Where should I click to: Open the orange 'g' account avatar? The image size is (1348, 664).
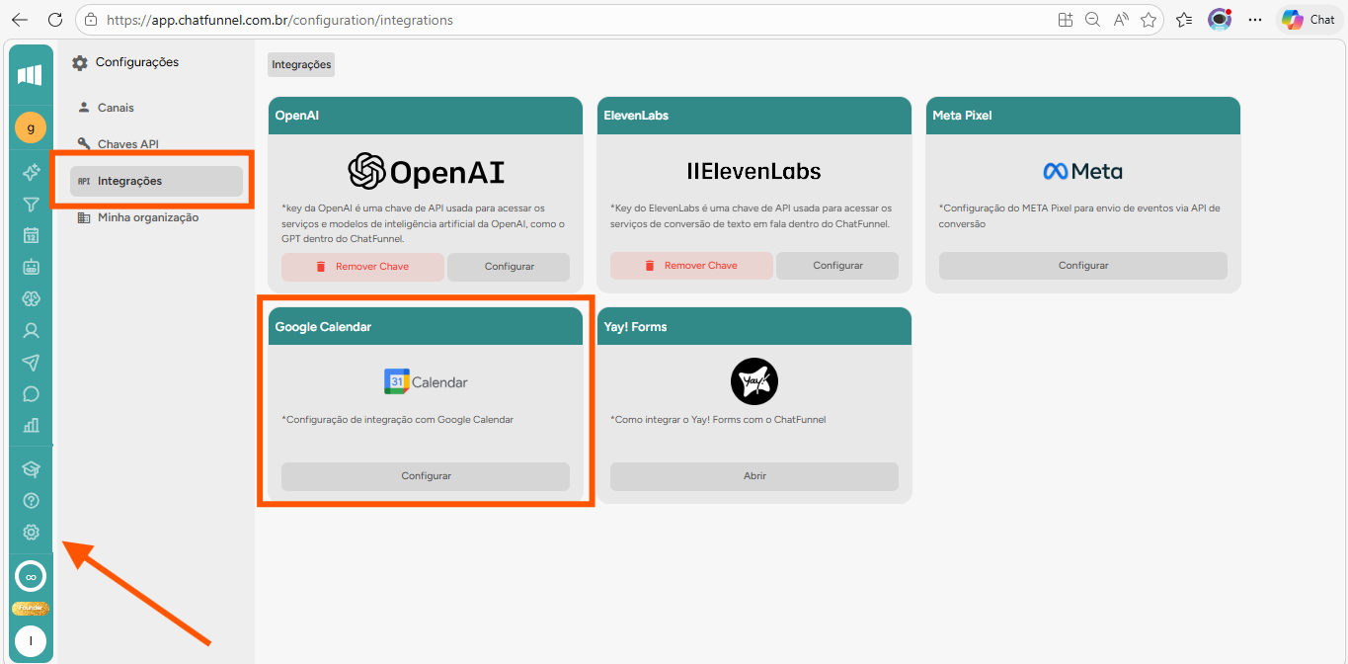click(31, 127)
